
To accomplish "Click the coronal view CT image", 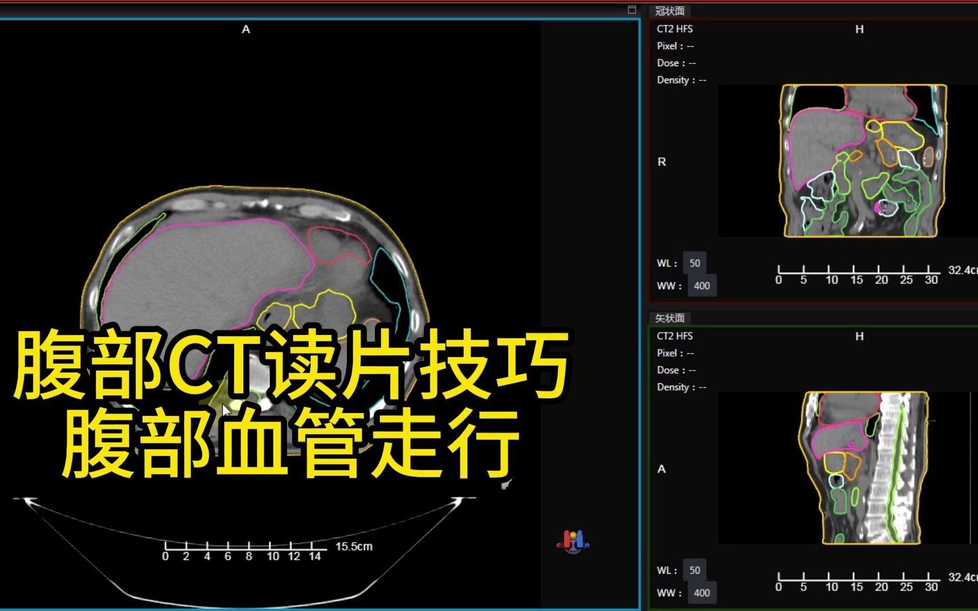I will (x=863, y=161).
